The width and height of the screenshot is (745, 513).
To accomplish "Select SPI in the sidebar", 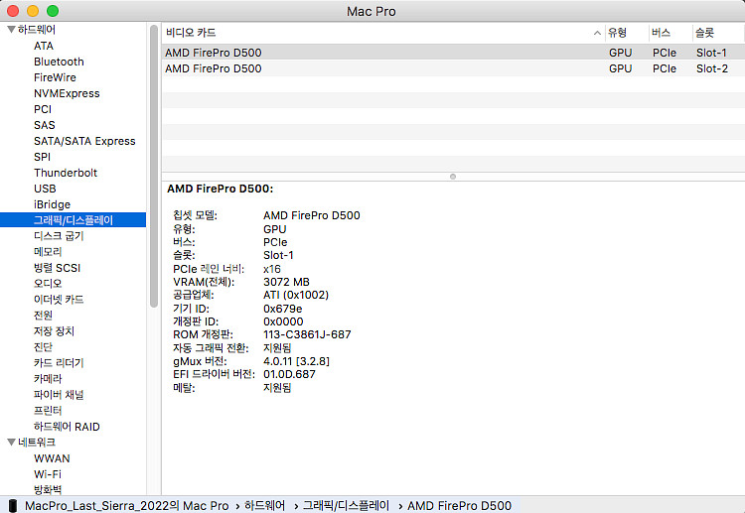I will tap(43, 157).
